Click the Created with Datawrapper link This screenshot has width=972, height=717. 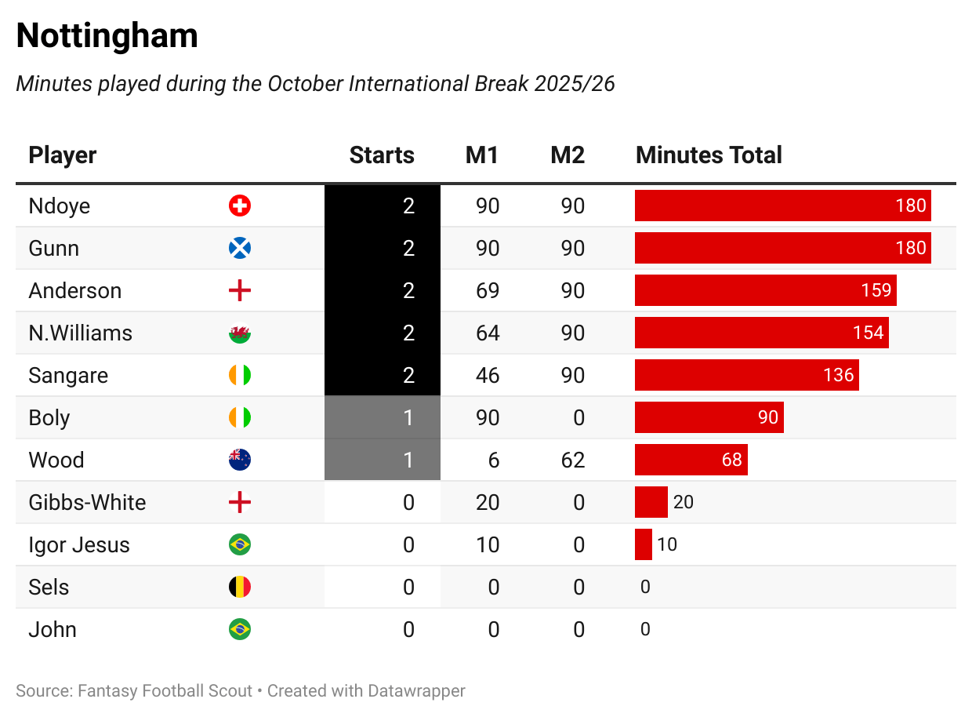tap(366, 691)
